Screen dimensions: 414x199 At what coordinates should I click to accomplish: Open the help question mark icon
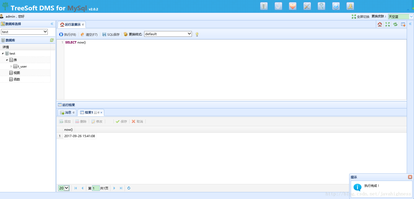click(336, 6)
